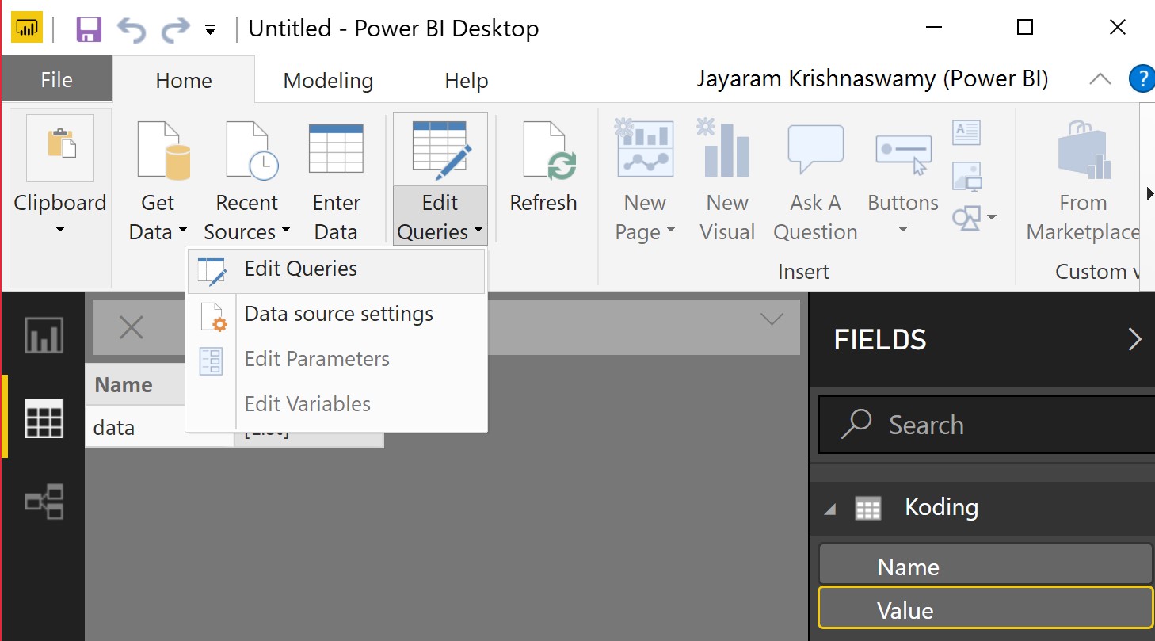Switch to the Modeling tab
The image size is (1155, 641).
pos(327,79)
